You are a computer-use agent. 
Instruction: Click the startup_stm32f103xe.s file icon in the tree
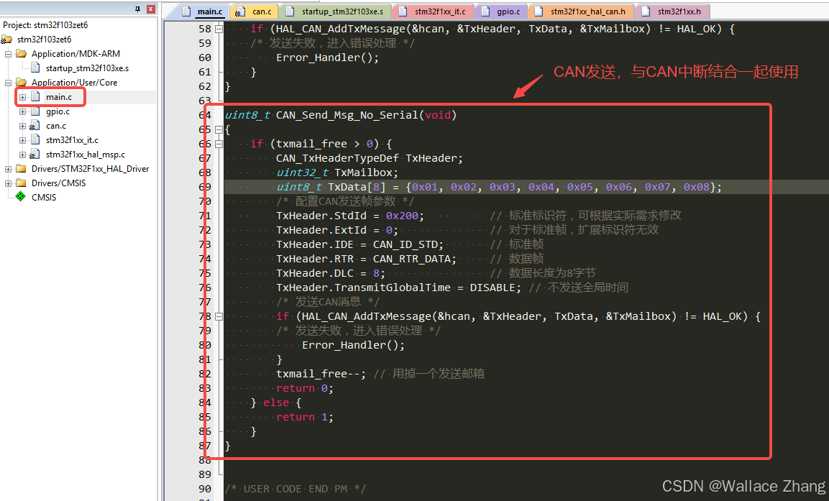tap(35, 68)
